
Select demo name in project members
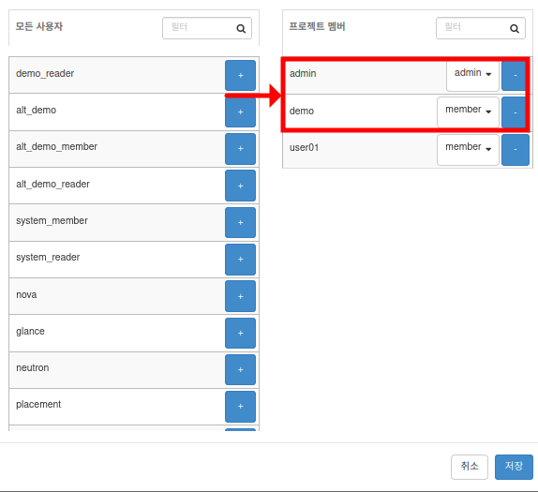click(x=302, y=111)
